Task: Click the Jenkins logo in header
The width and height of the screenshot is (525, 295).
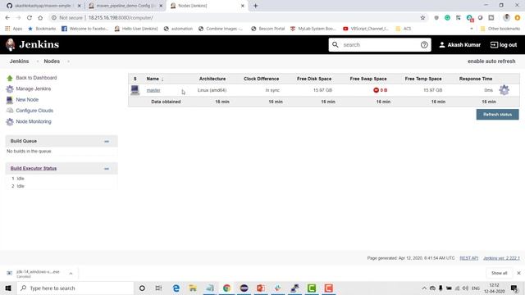Action: (33, 44)
